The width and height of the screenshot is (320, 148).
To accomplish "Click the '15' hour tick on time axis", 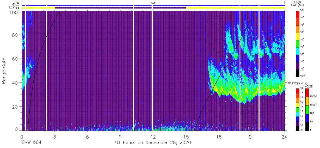I will pyautogui.click(x=186, y=137).
